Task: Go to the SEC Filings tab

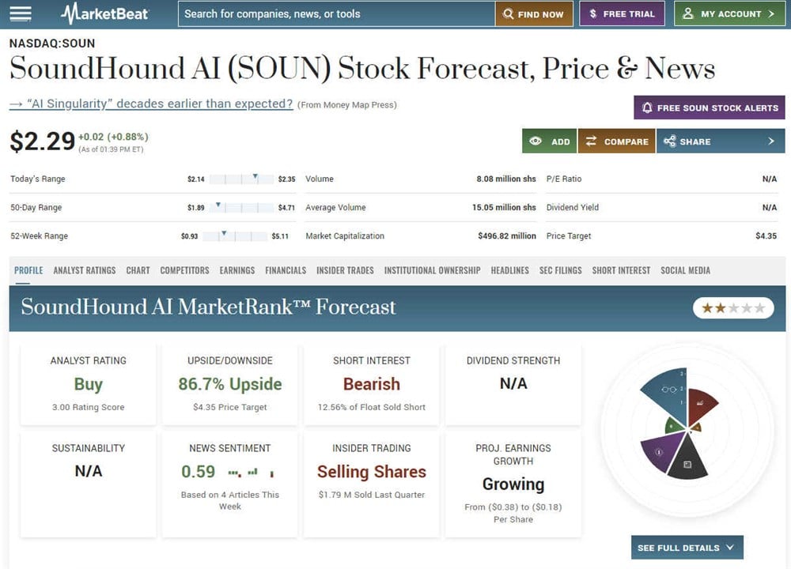Action: [x=561, y=270]
